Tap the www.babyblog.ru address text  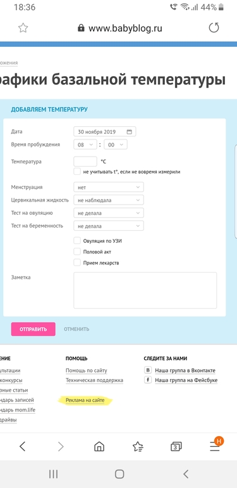click(125, 29)
